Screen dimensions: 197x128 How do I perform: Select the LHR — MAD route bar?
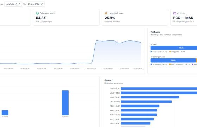tap(135, 123)
